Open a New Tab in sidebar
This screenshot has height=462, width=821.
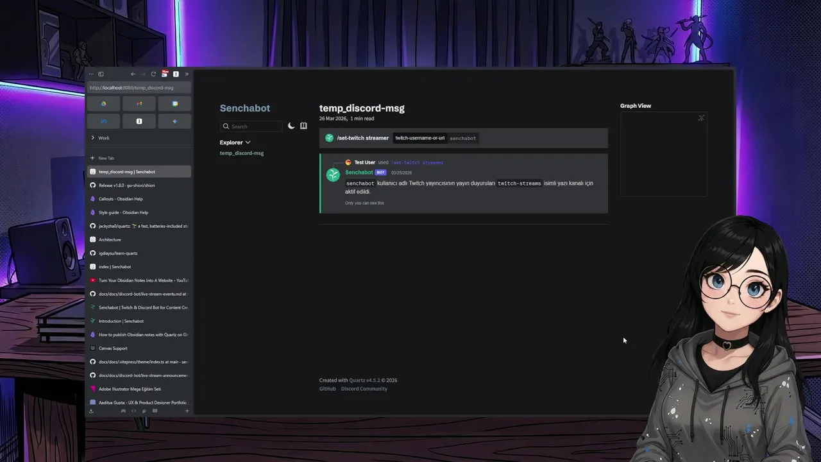point(139,158)
